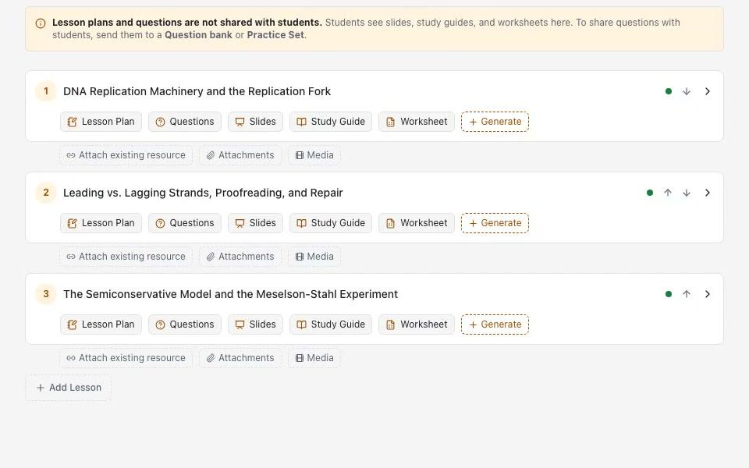The image size is (749, 468).
Task: Click the info icon in the notice banner
Action: pos(41,23)
